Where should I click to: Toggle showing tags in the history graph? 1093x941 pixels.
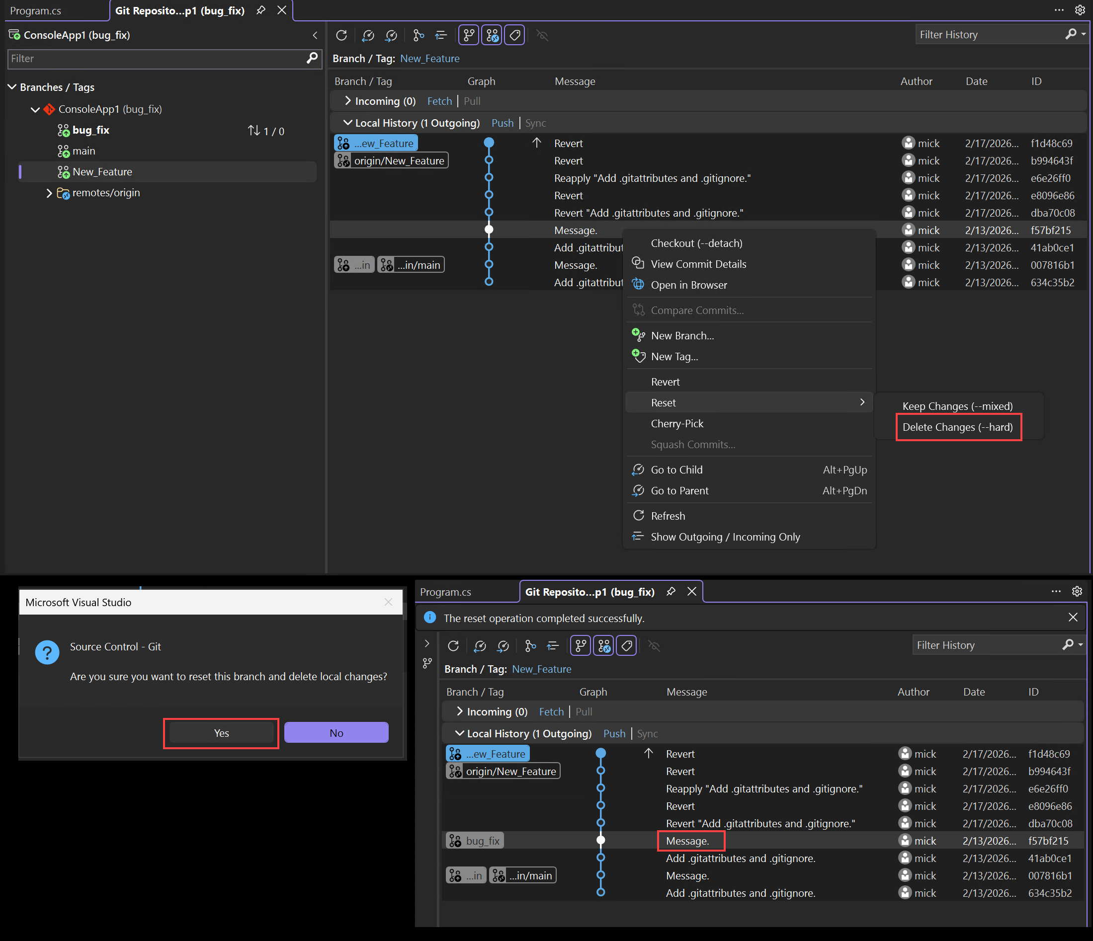(x=514, y=35)
